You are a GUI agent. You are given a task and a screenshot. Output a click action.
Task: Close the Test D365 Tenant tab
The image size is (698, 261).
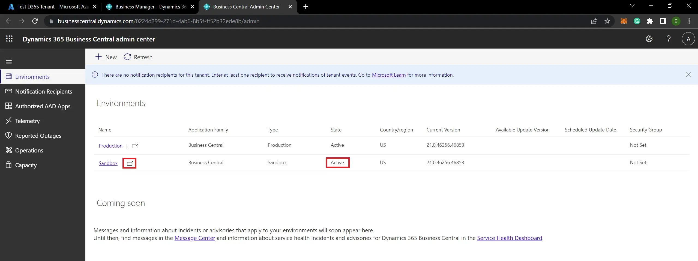click(95, 7)
